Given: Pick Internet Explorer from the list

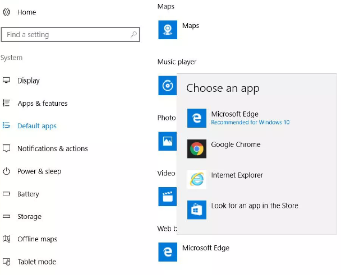Looking at the screenshot, I should pyautogui.click(x=237, y=175).
